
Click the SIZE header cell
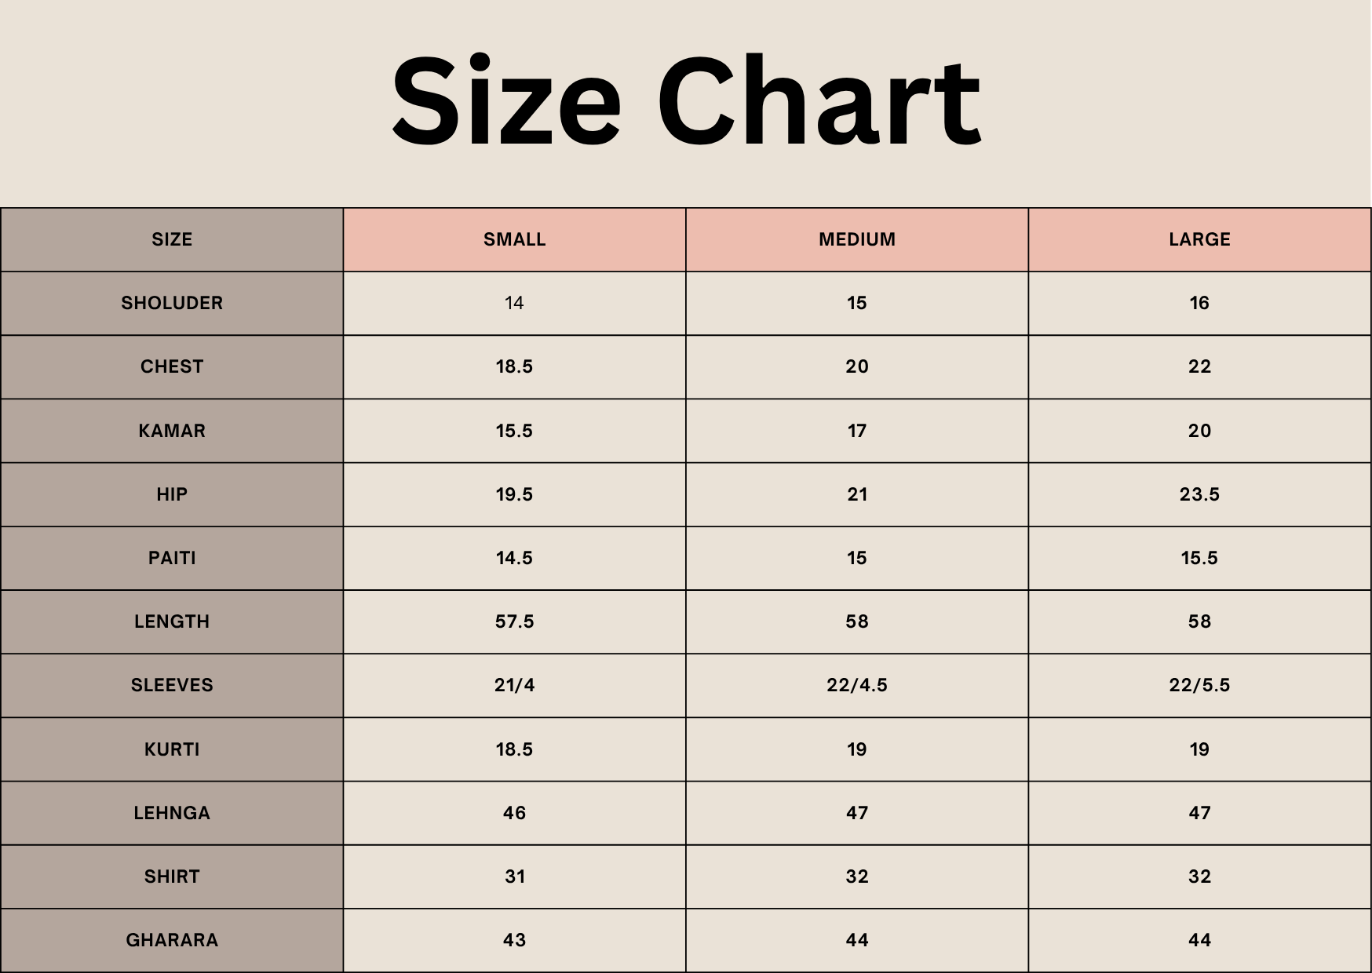[172, 239]
